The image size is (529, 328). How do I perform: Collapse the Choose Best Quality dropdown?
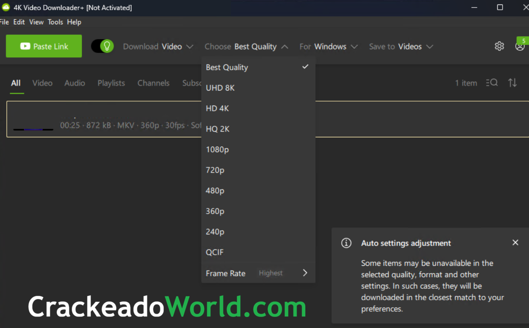click(x=246, y=46)
